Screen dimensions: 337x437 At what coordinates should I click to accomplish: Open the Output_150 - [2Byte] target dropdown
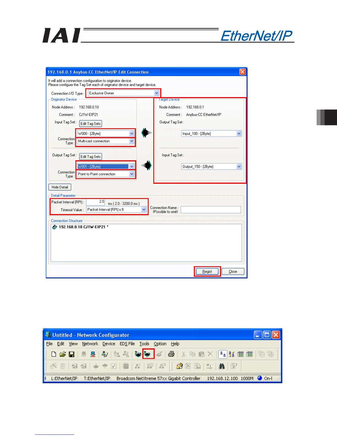tap(239, 167)
